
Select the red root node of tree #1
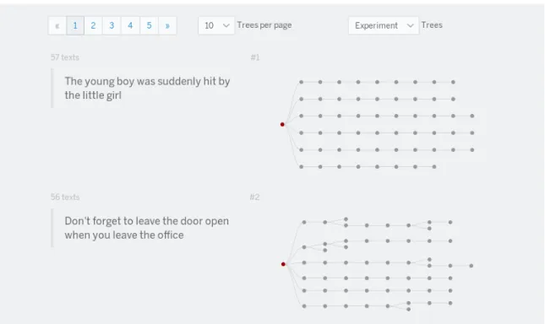[282, 125]
